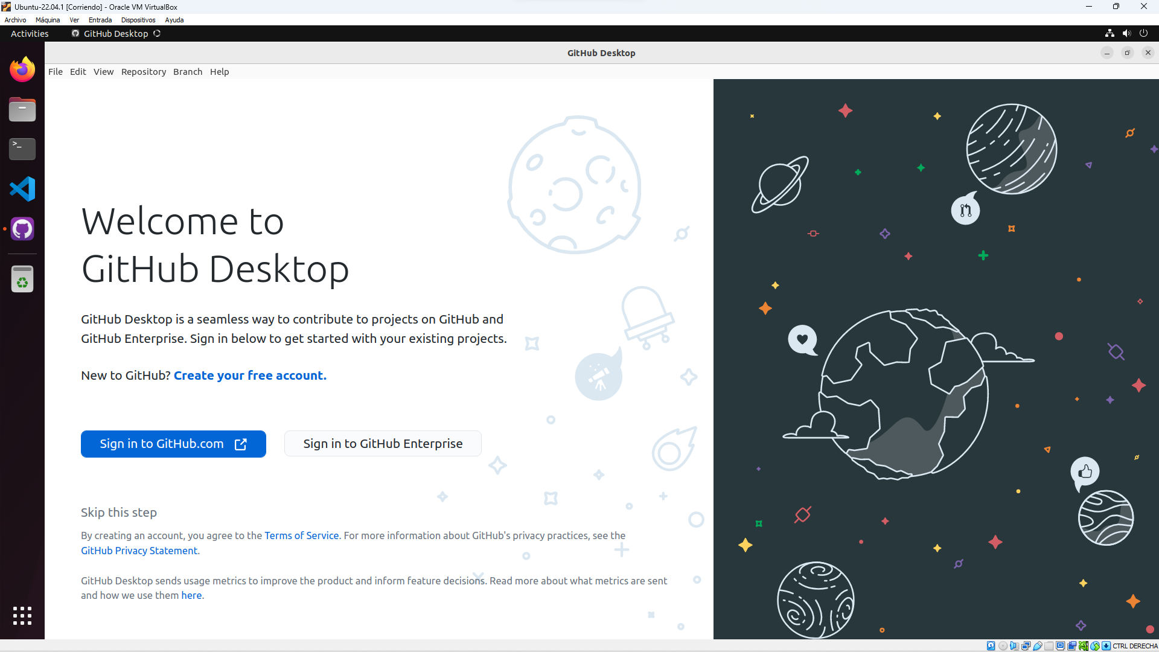Viewport: 1159px width, 652px height.
Task: Open the Show Applications grid
Action: click(22, 616)
